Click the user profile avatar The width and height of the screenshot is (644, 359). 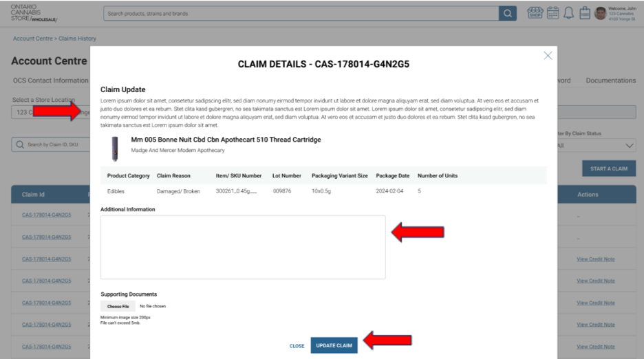601,13
